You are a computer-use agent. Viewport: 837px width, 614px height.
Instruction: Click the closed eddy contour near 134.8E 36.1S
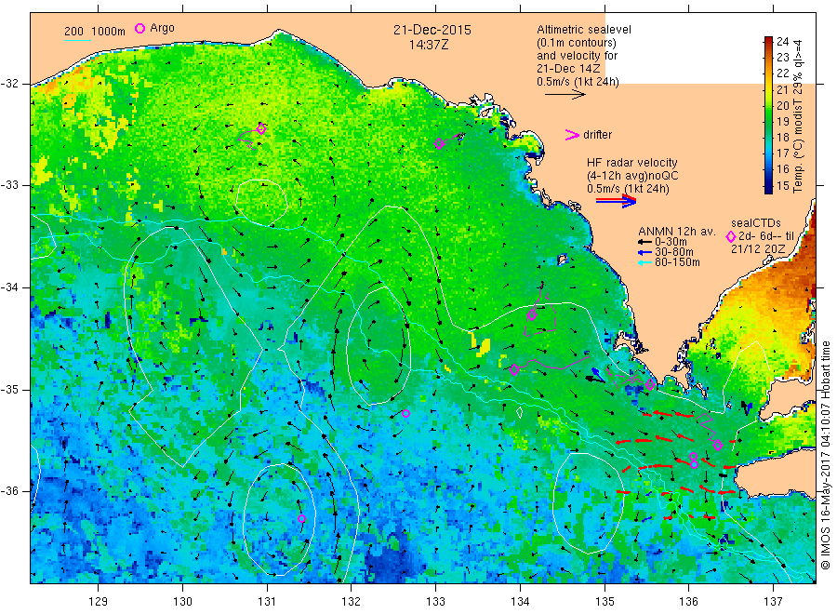[x=588, y=503]
